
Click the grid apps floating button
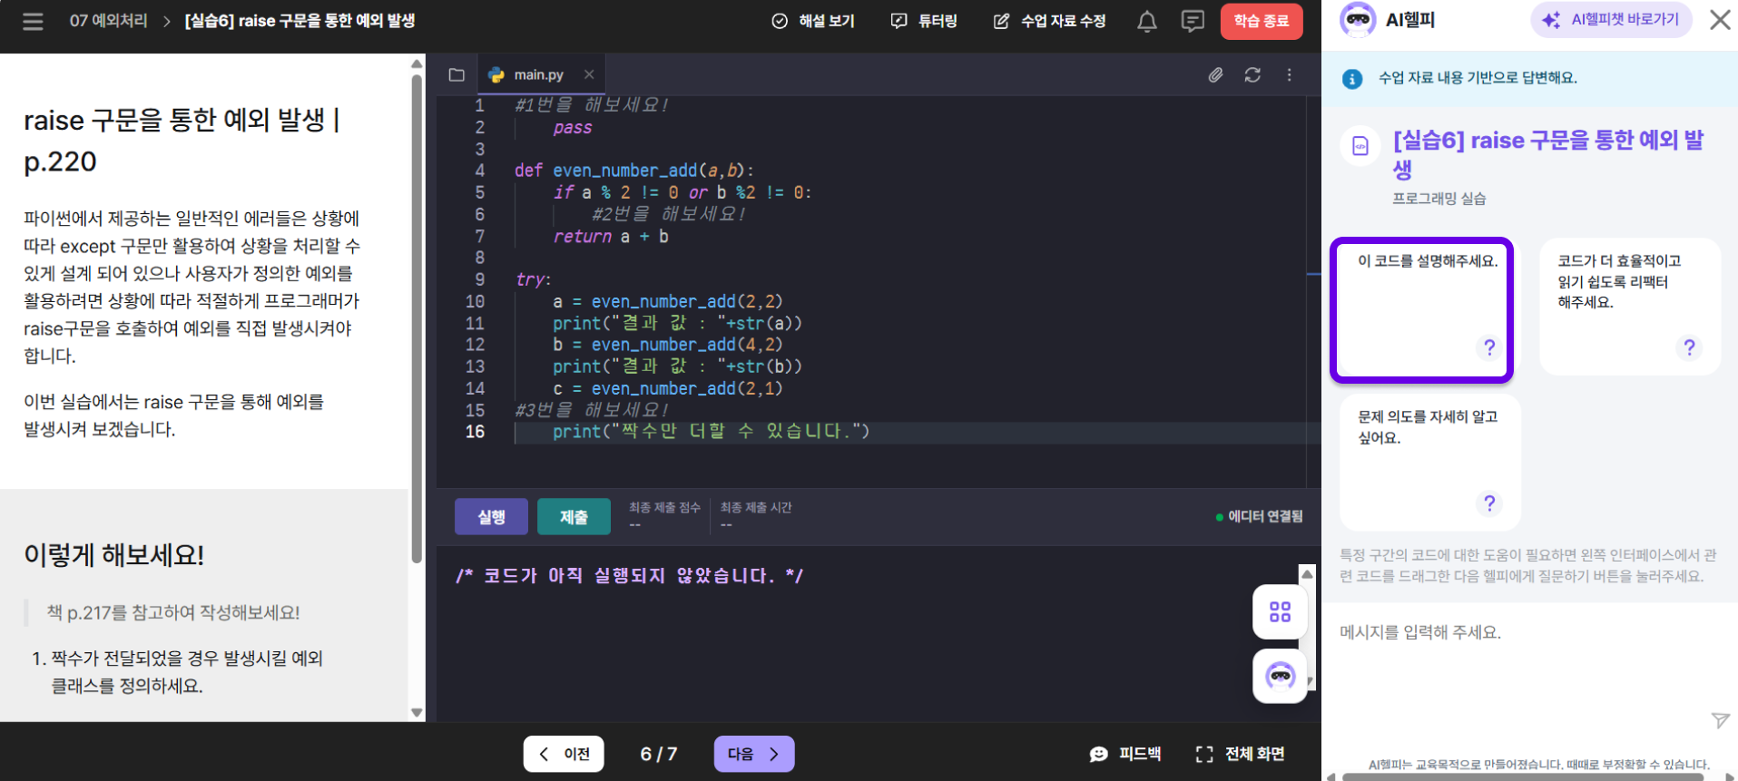click(x=1280, y=612)
